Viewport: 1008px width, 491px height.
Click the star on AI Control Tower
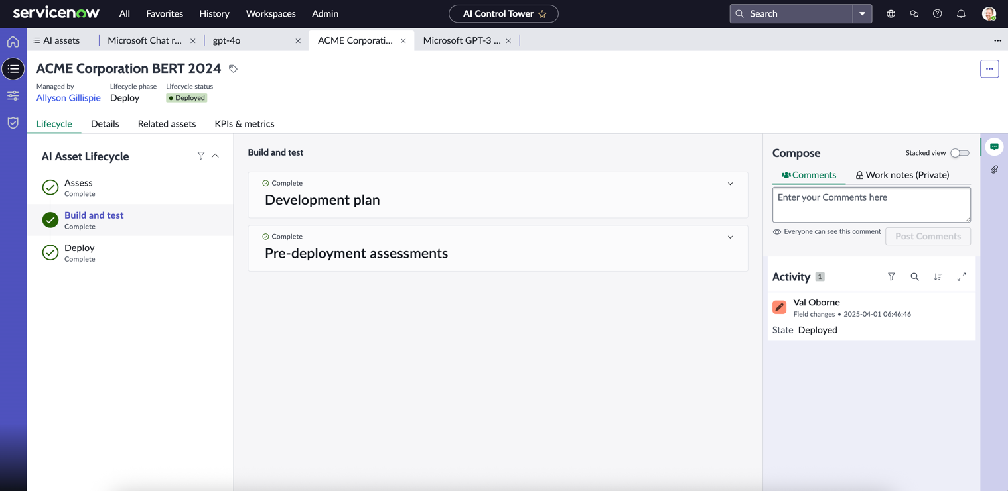(x=542, y=14)
